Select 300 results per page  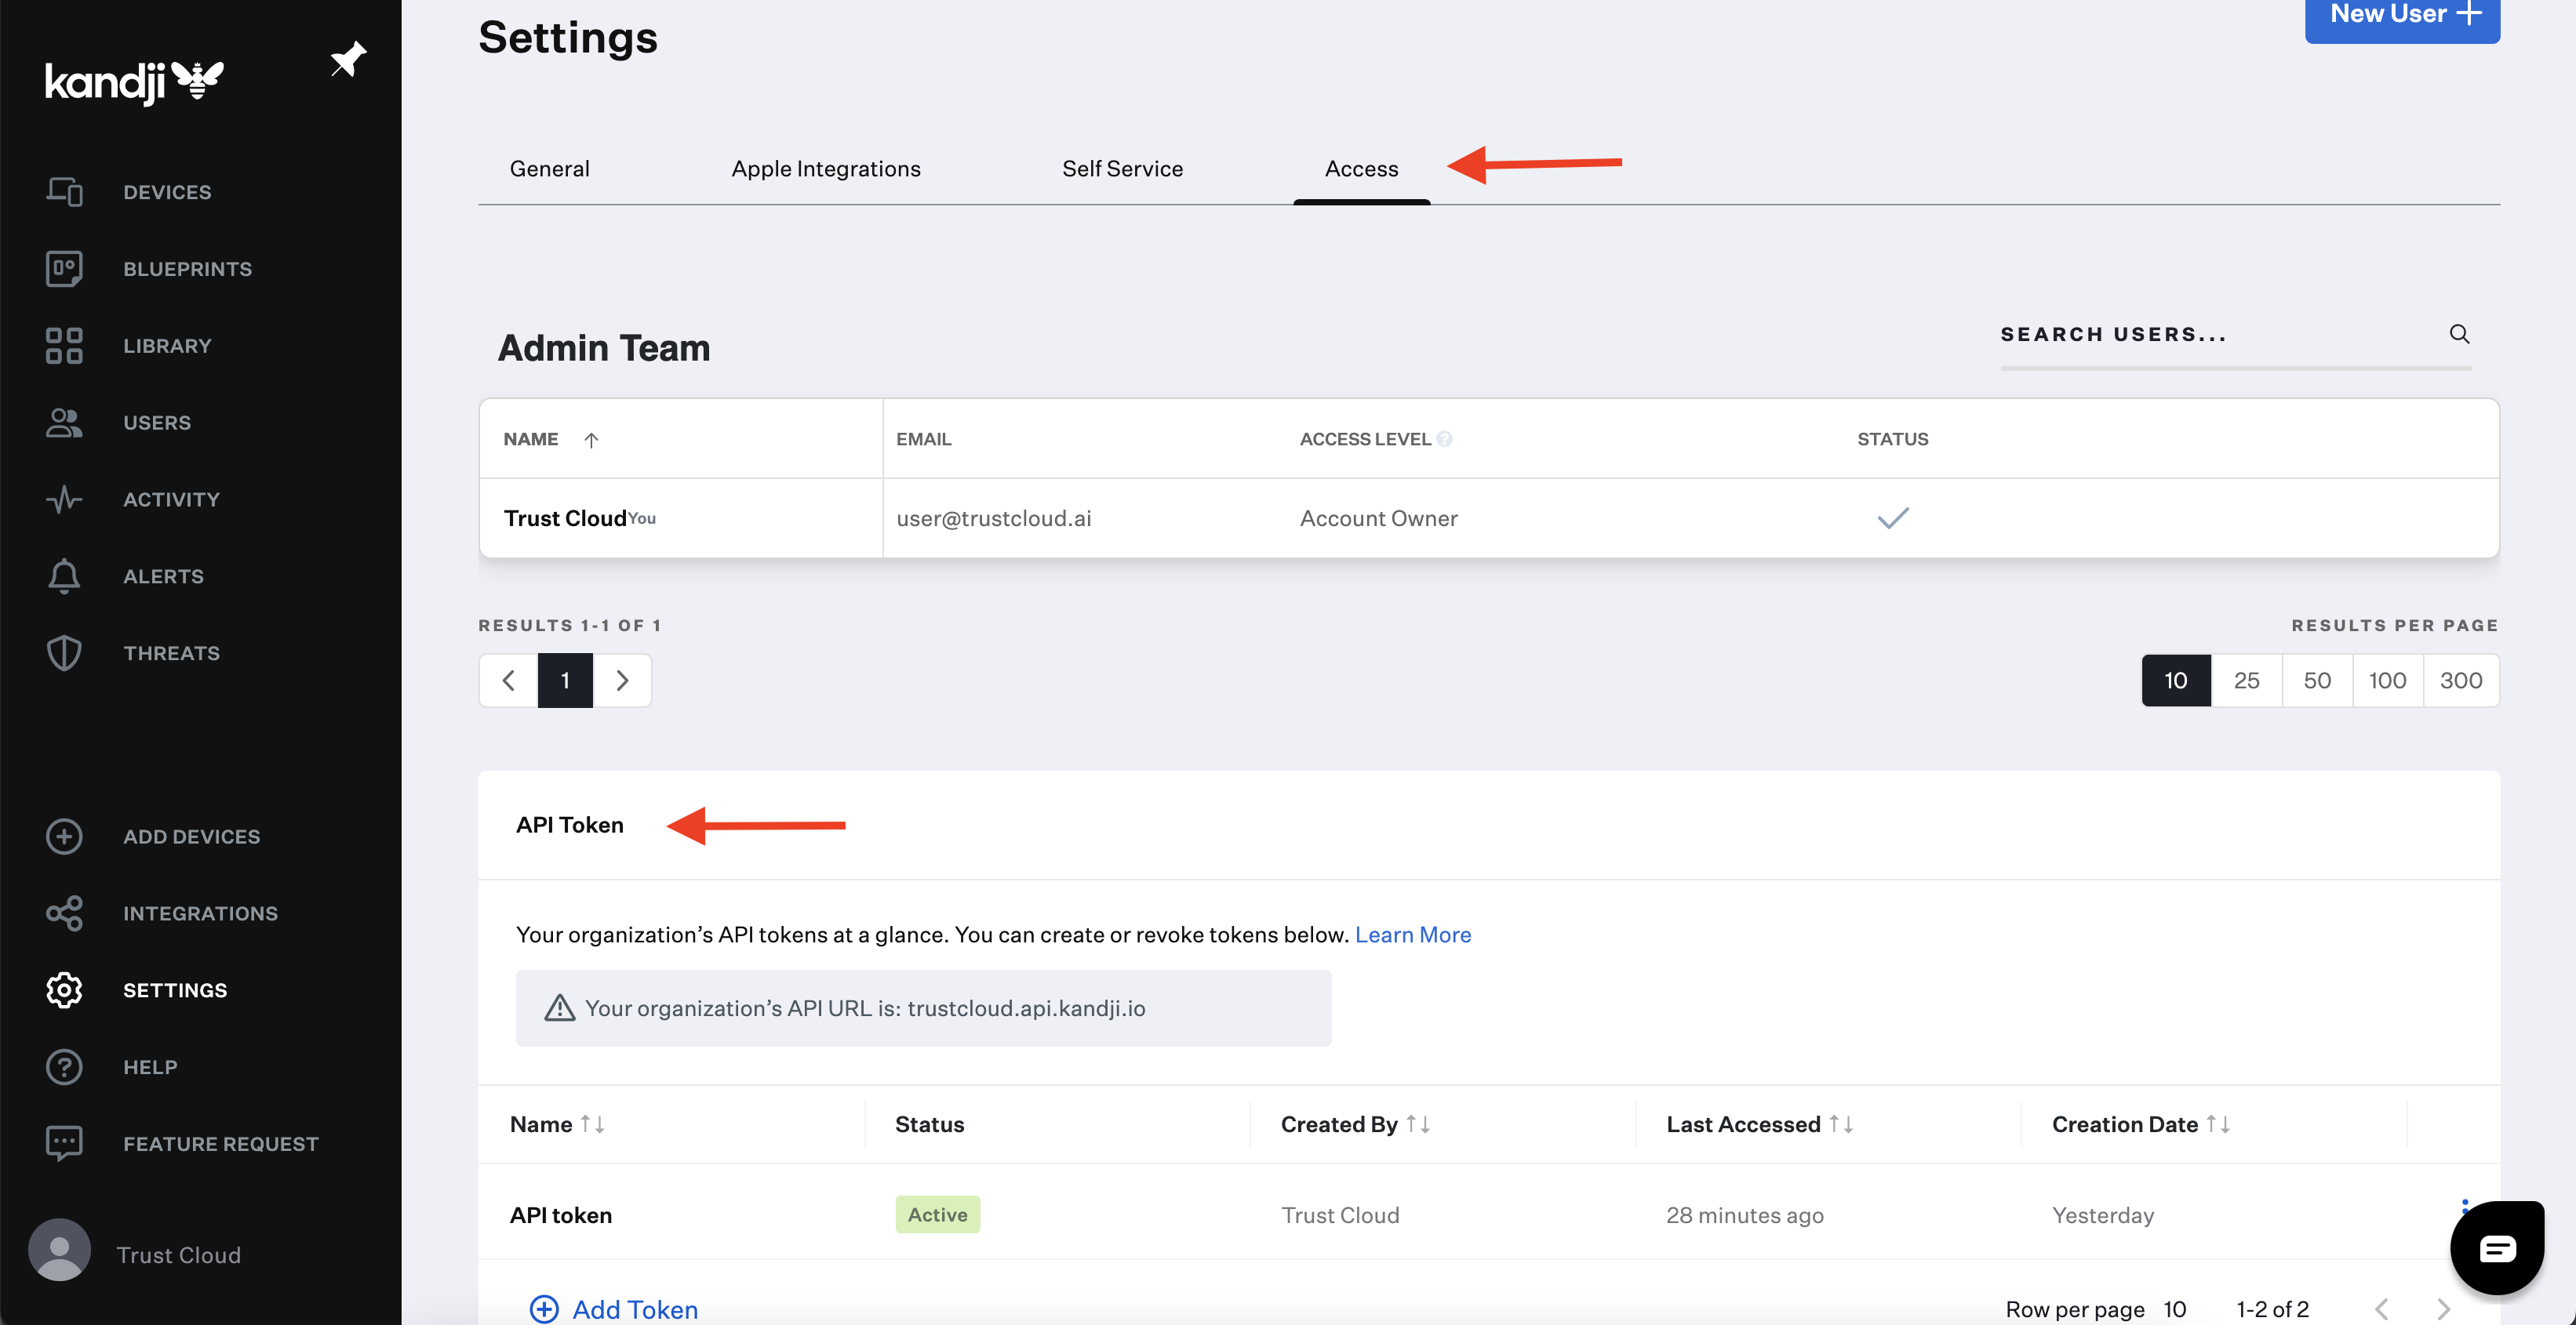(x=2461, y=680)
